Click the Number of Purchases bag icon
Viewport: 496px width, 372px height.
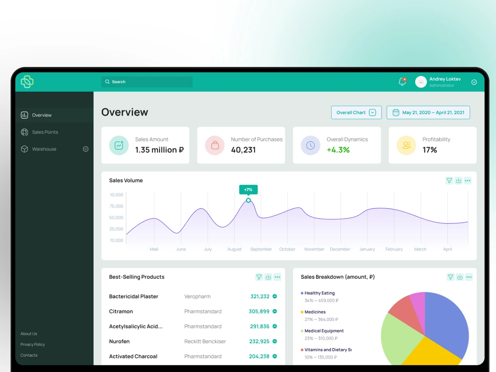click(215, 145)
